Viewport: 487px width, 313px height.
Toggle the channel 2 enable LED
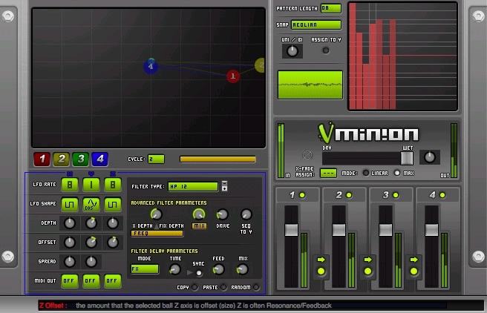pyautogui.click(x=349, y=195)
